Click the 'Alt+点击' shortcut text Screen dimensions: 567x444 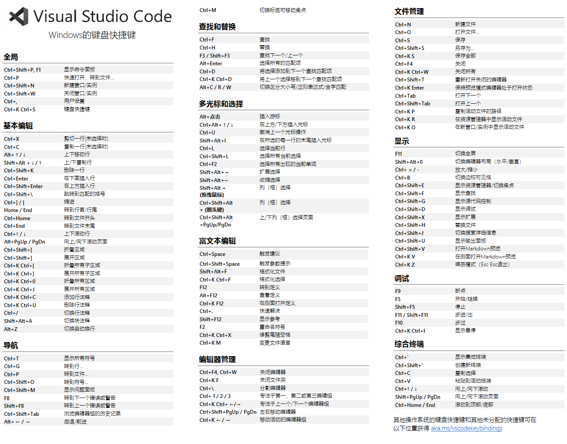[x=210, y=117]
